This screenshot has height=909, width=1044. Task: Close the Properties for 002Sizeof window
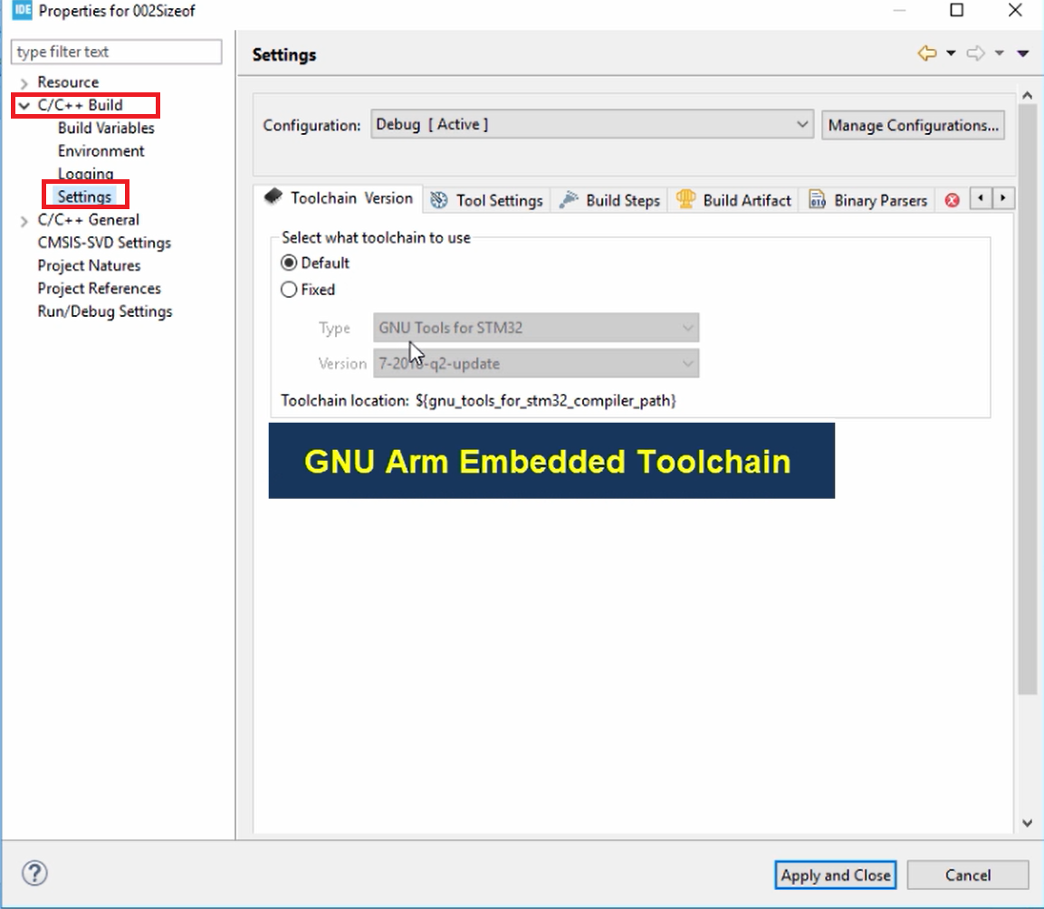pyautogui.click(x=1015, y=10)
